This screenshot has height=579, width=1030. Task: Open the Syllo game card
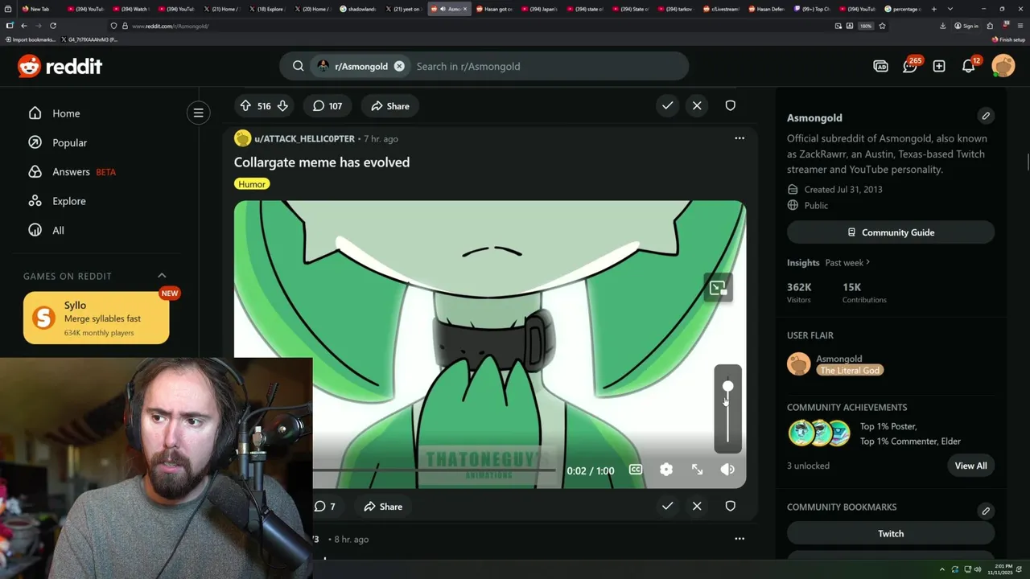tap(97, 318)
